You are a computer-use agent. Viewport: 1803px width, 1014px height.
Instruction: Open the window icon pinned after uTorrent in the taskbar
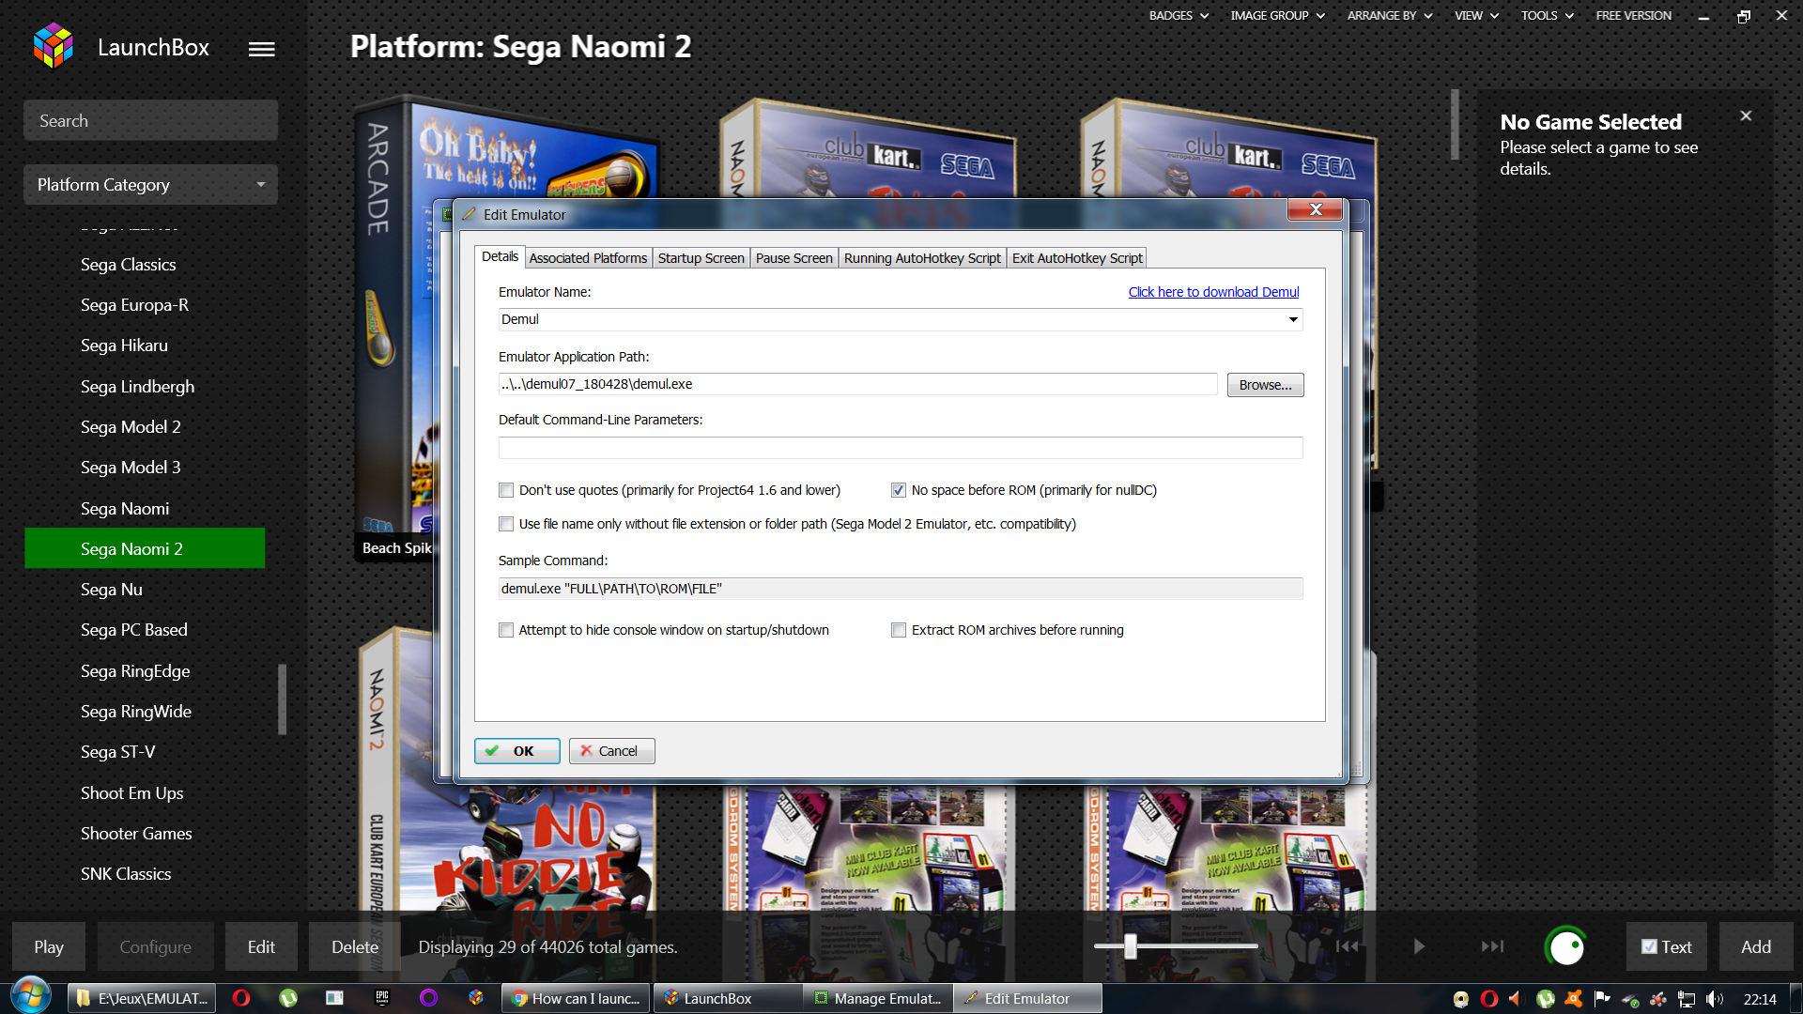[335, 998]
